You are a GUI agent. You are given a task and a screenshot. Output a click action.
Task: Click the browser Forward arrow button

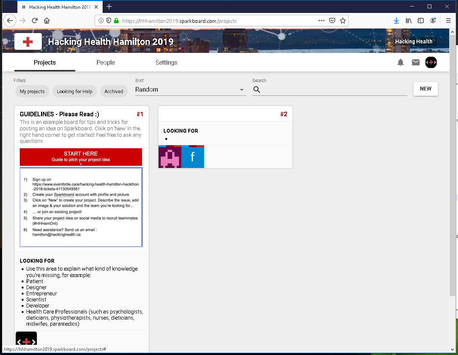point(22,21)
